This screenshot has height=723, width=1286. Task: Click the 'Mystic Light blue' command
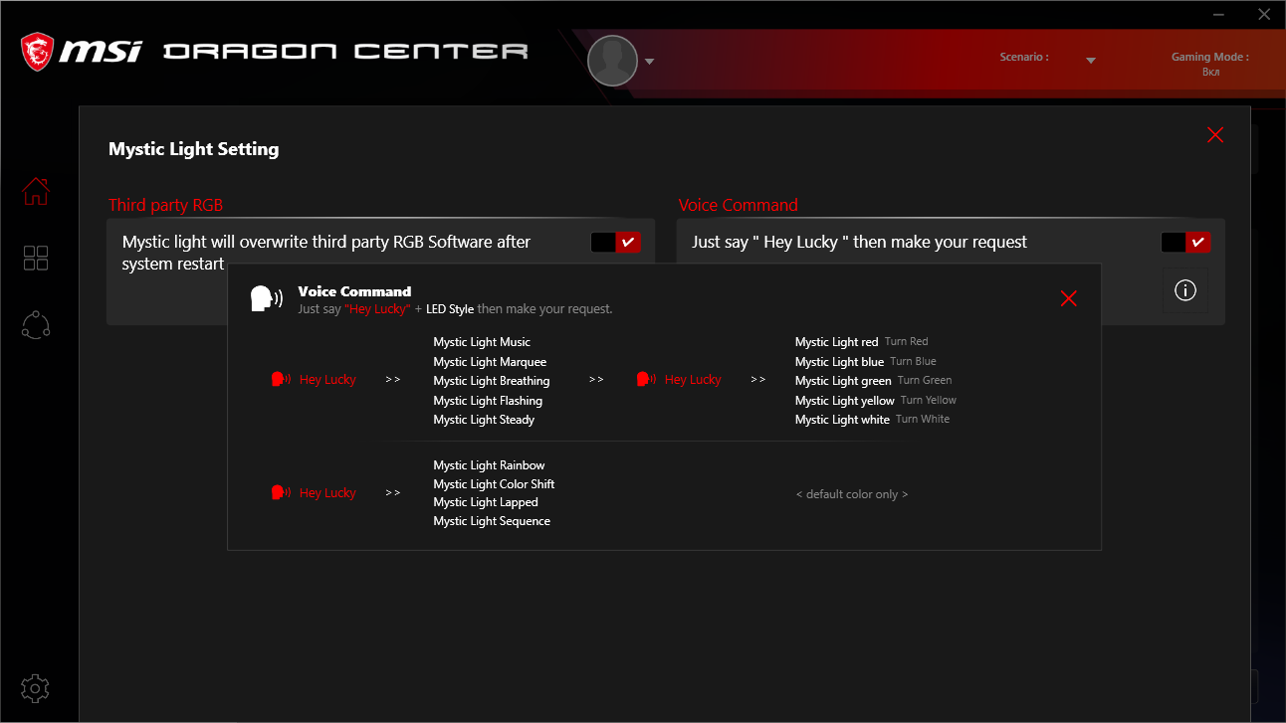pos(840,362)
